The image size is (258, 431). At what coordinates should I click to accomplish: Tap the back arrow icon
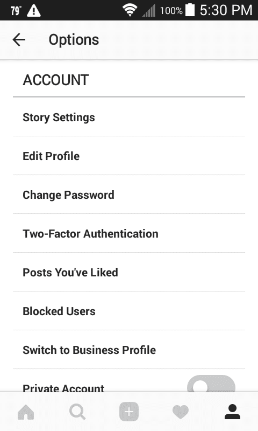click(19, 39)
